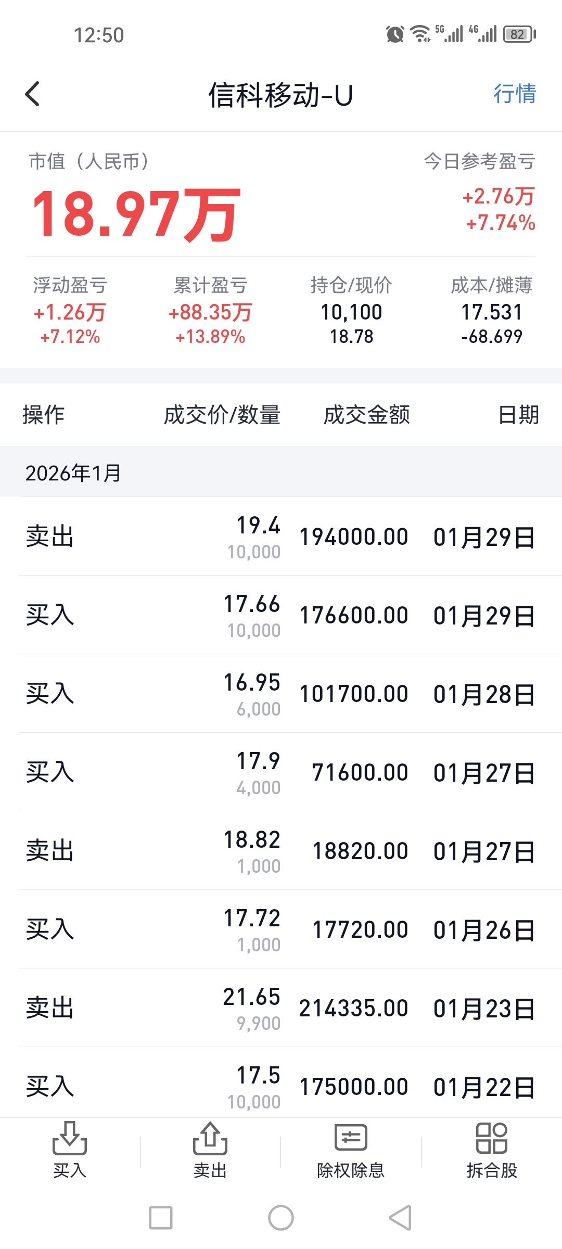Tap the 成本/摊薄 17.531 value

pos(491,312)
